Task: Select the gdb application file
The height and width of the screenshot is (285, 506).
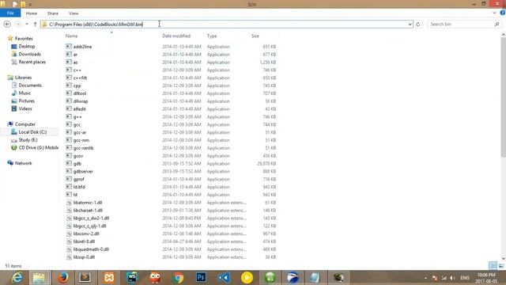Action: tap(77, 164)
